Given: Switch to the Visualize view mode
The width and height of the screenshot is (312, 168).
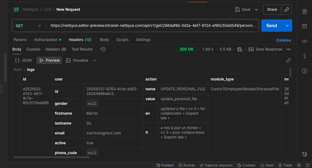Looking at the screenshot, I should (77, 60).
